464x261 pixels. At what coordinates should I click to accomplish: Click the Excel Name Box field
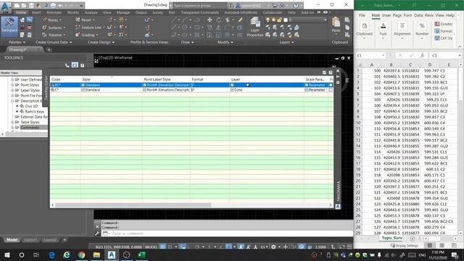371,55
